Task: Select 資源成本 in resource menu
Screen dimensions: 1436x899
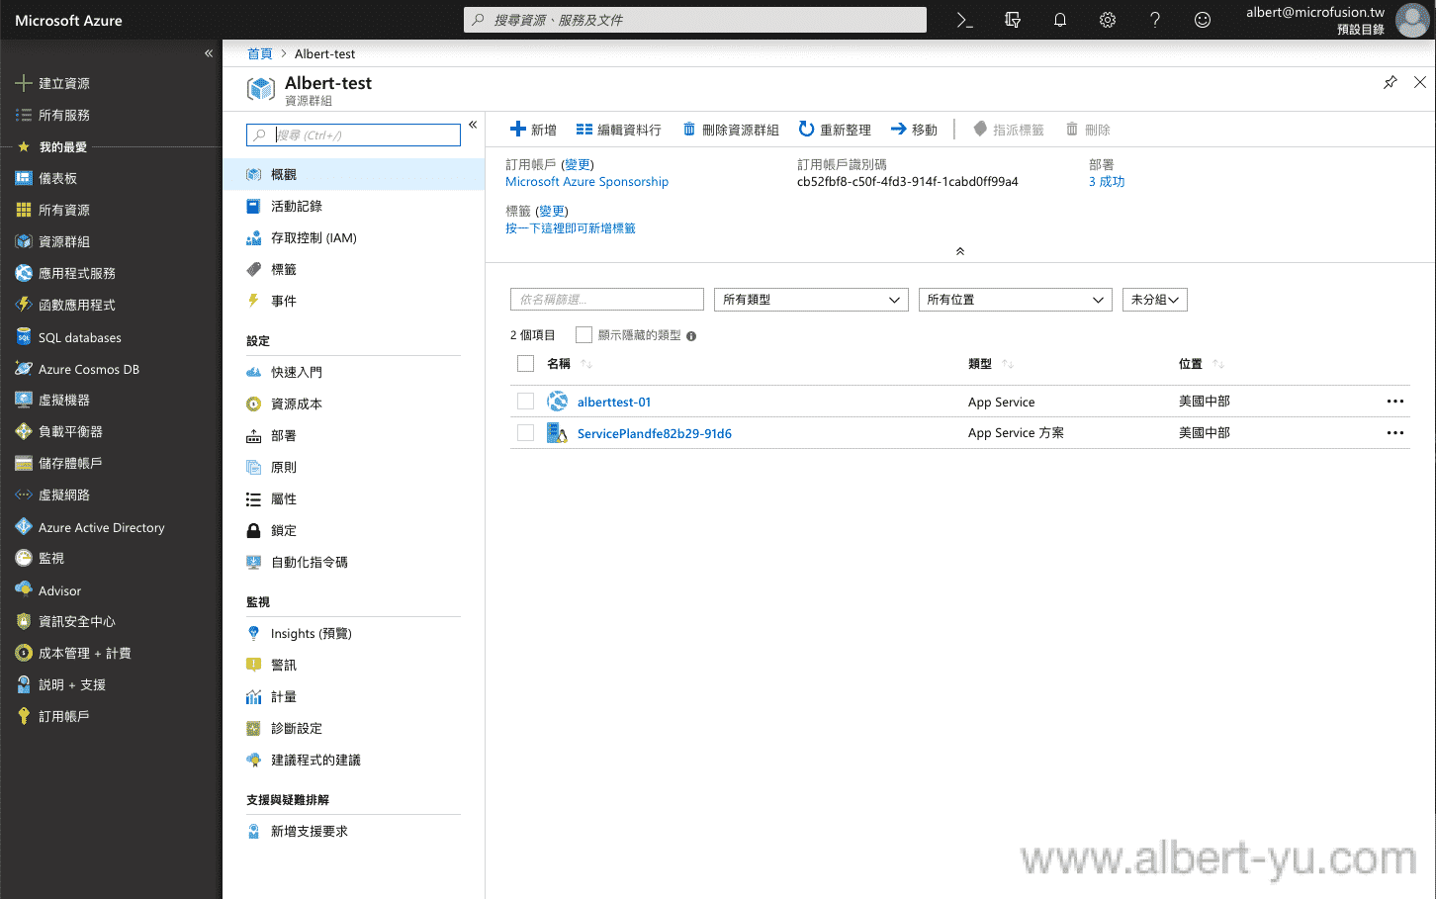Action: tap(354, 404)
